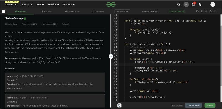Image resolution: width=222 pixels, height=109 pixels.
Task: Click the GeeksforGeeks logo
Action: [x=111, y=4]
